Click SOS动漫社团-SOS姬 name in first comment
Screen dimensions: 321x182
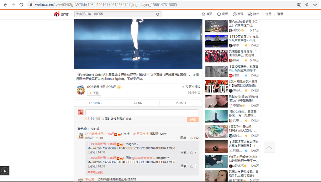[x=99, y=134]
